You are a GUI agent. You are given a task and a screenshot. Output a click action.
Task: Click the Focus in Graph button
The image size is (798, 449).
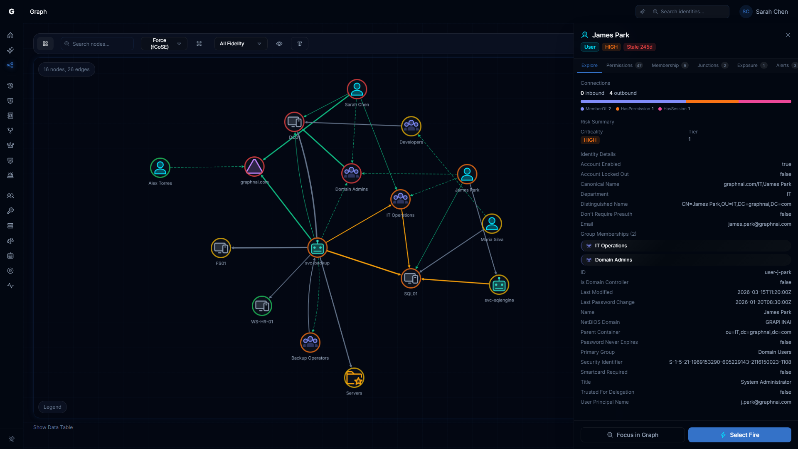click(632, 434)
